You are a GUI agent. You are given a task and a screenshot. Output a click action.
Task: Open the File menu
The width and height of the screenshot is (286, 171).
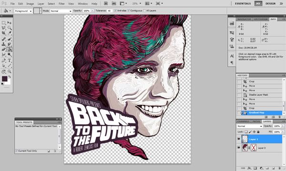[x=12, y=4]
